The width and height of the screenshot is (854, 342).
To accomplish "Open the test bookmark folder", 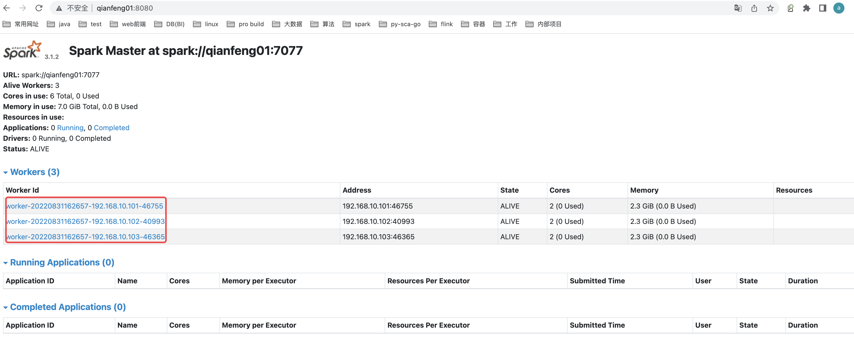I will point(90,24).
